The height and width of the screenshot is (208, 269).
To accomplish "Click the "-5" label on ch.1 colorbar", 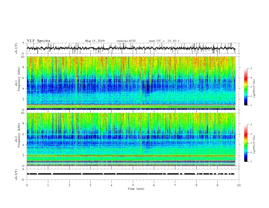I will [250, 87].
